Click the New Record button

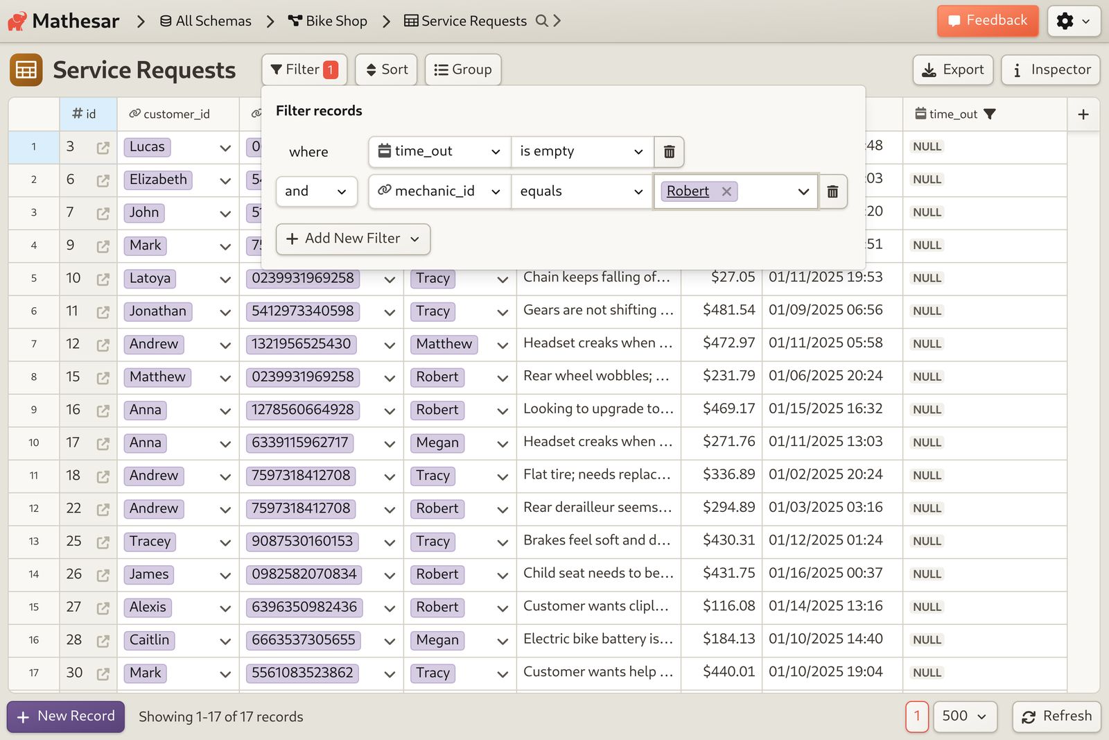coord(66,716)
